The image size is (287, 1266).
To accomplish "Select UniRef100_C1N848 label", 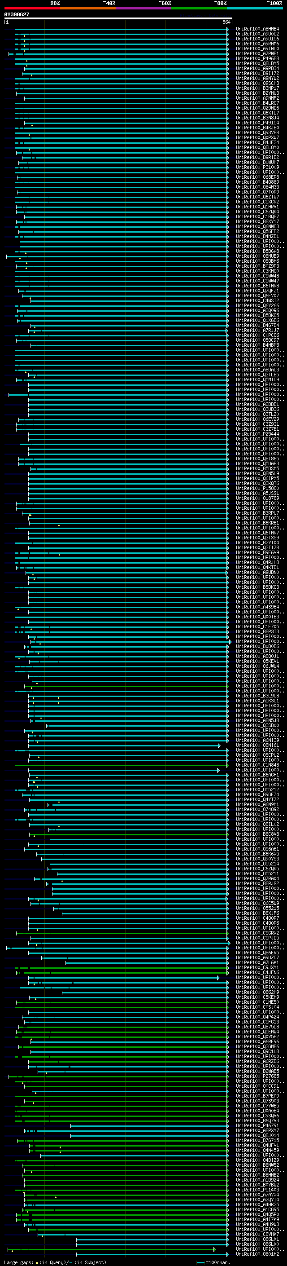I will [x=257, y=765].
